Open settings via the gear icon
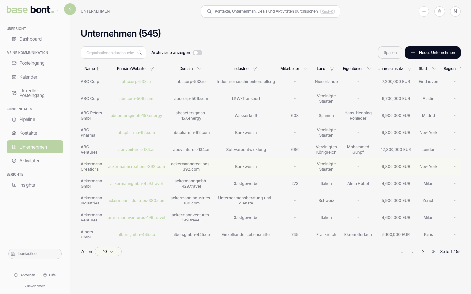This screenshot has width=471, height=294. pos(440,11)
